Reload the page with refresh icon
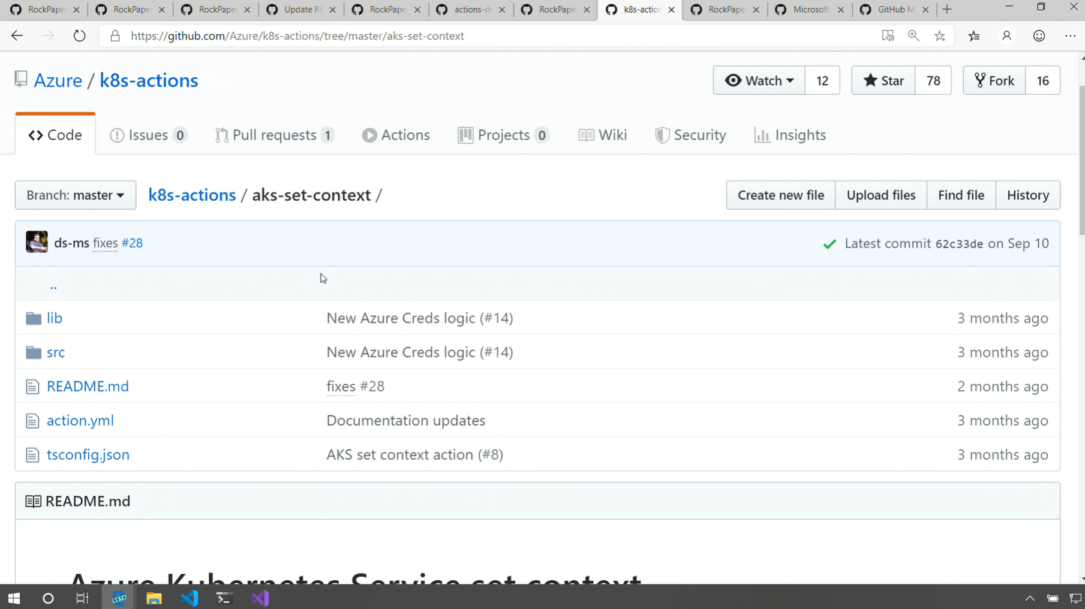Viewport: 1085px width, 609px height. tap(79, 36)
